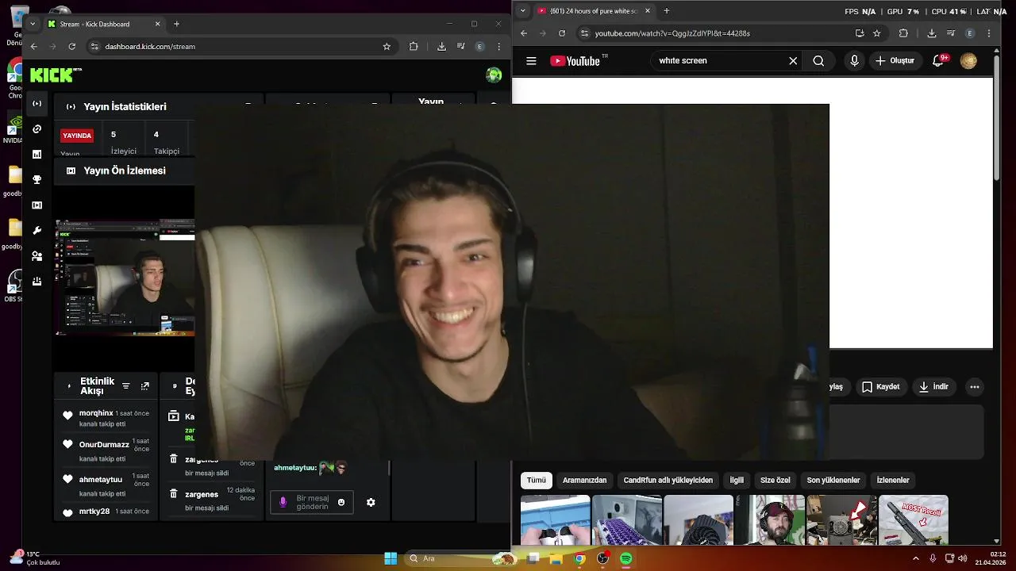
Task: Click the heart icon beside morqhinx
Action: pos(67,415)
